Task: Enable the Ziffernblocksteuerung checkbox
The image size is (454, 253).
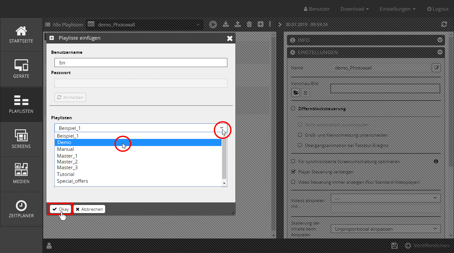Action: click(293, 109)
